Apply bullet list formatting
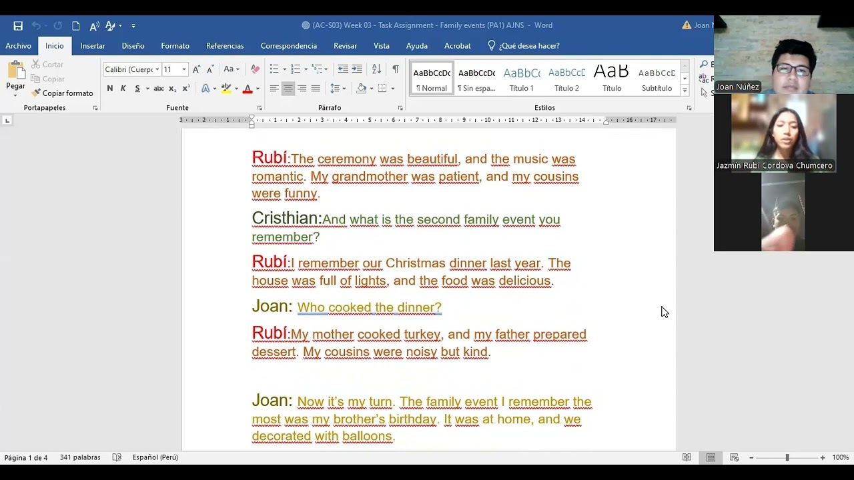Image resolution: width=854 pixels, height=480 pixels. click(274, 69)
